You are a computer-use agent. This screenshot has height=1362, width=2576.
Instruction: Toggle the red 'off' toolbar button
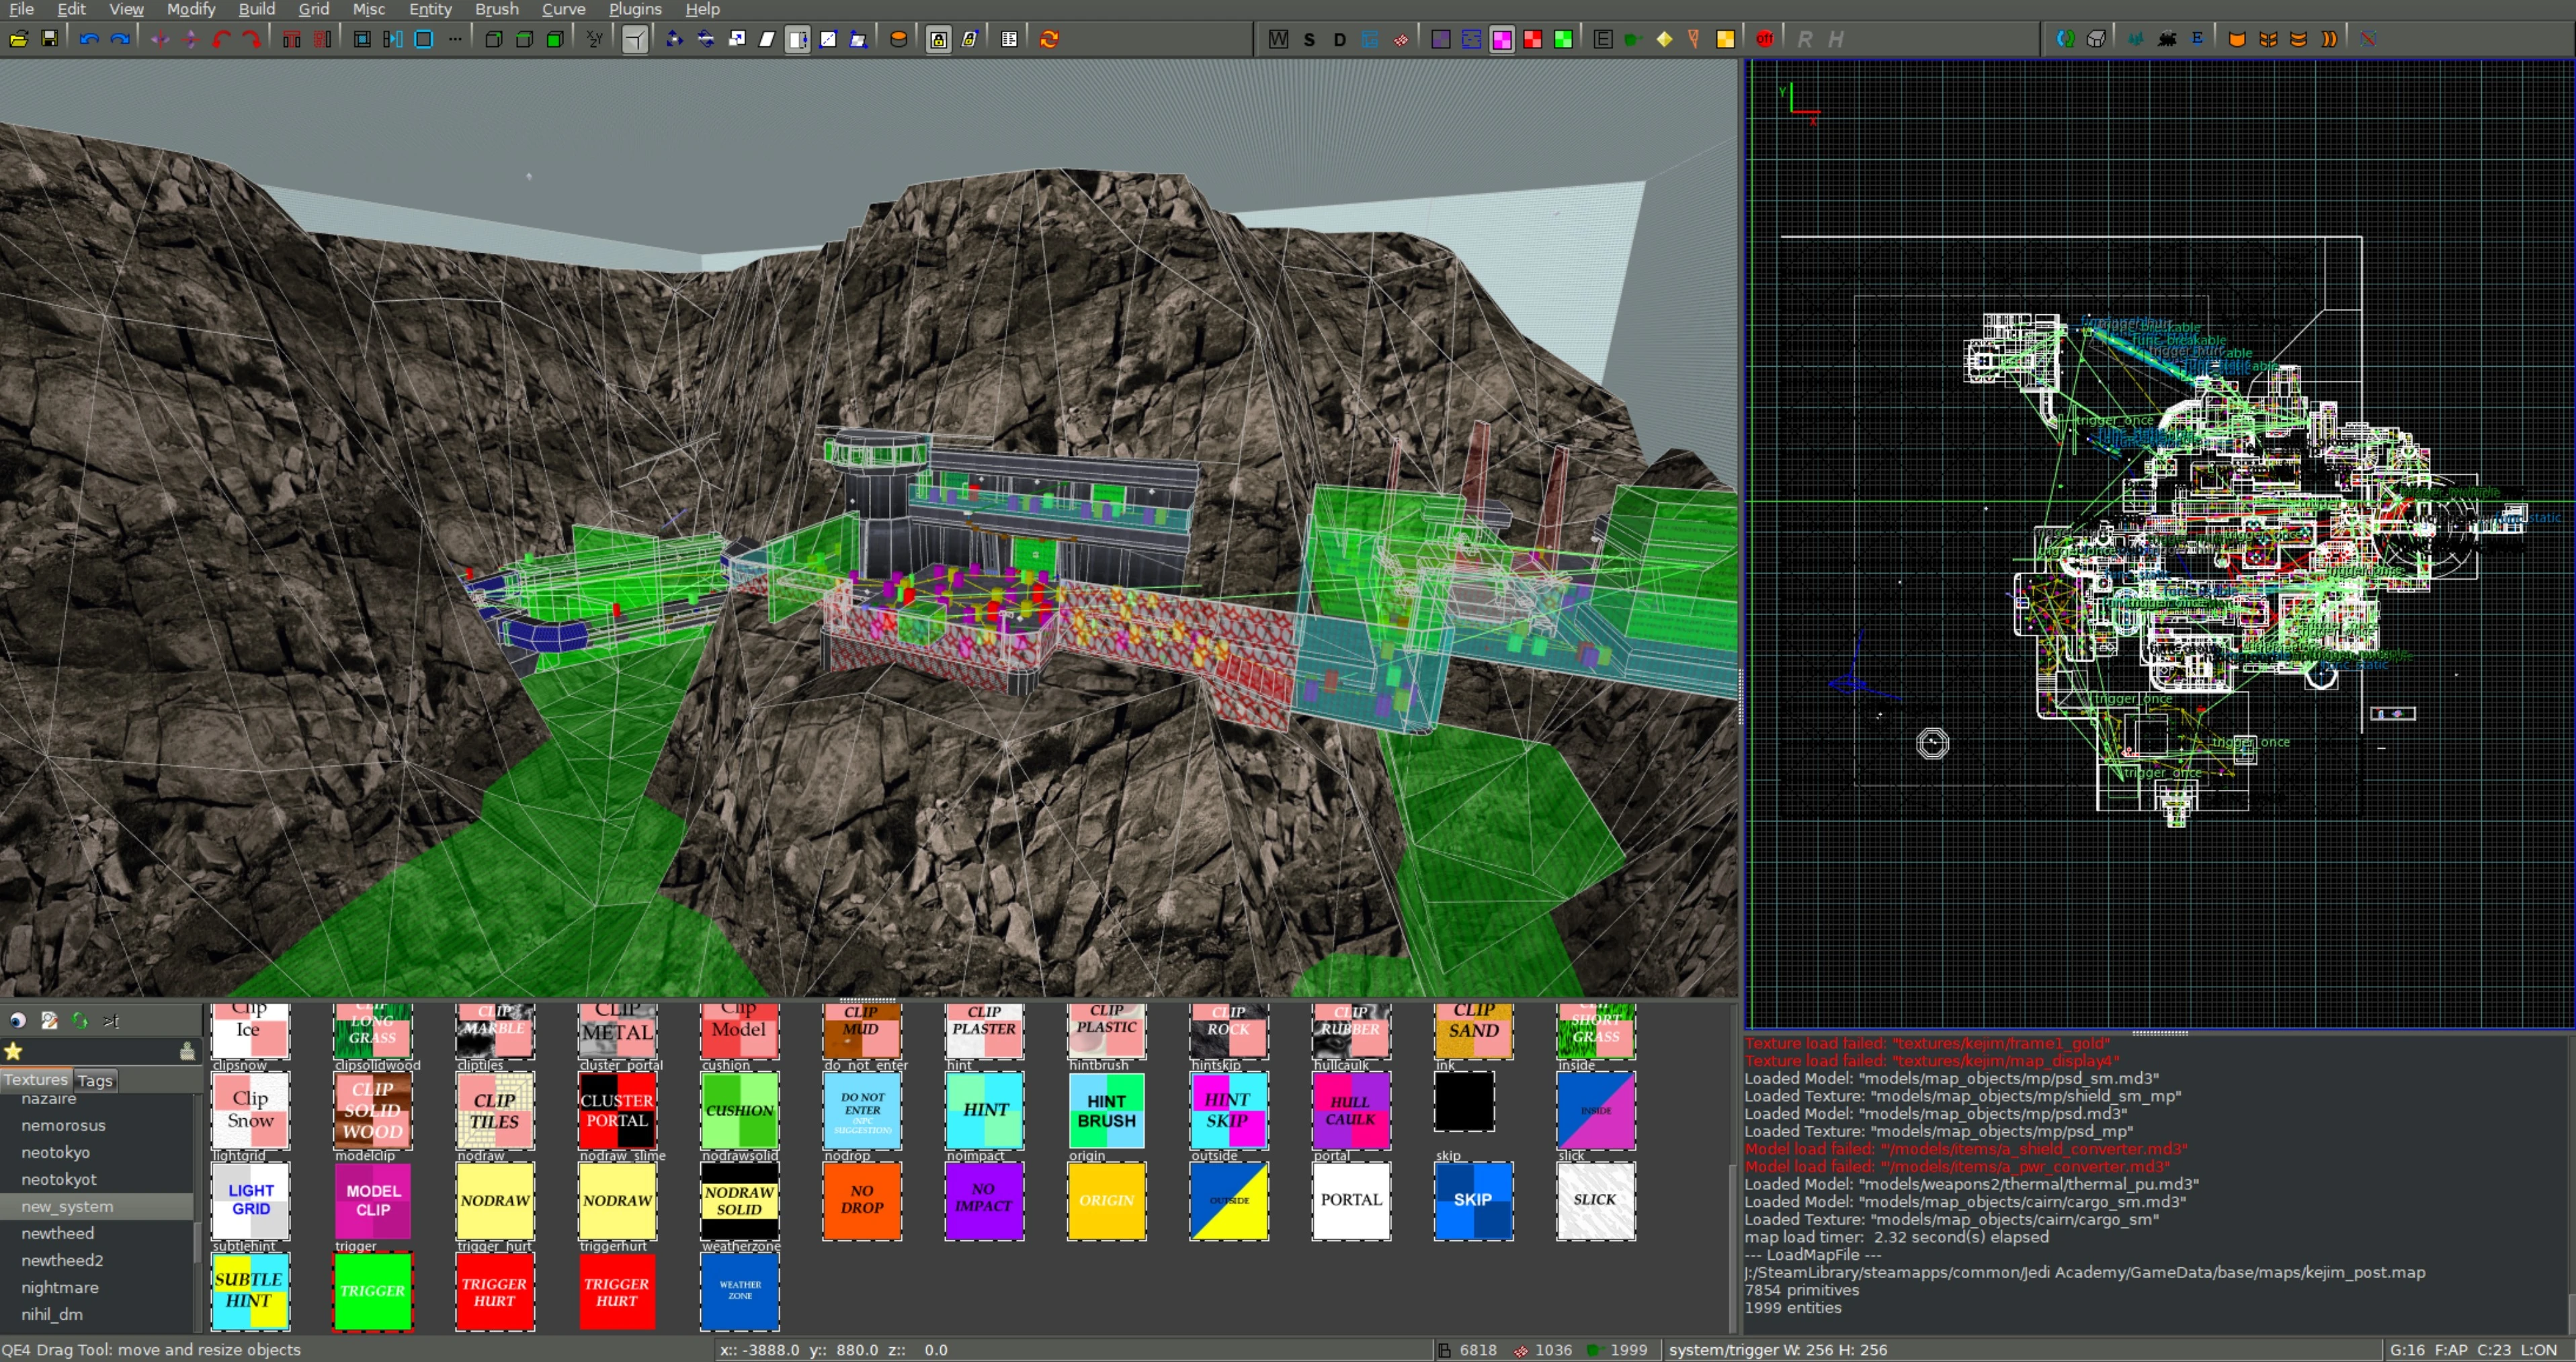1765,39
